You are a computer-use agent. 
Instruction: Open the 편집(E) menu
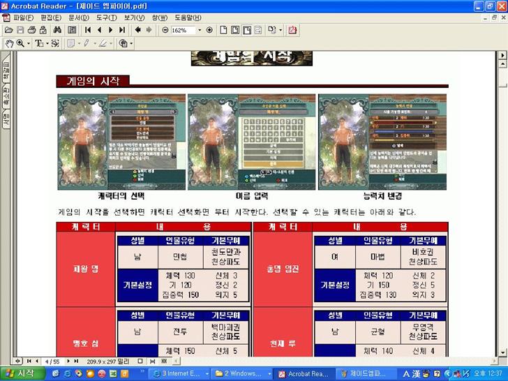click(51, 18)
